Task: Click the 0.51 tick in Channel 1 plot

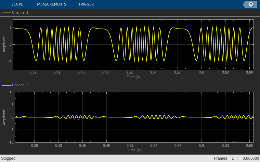Action: click(x=129, y=72)
